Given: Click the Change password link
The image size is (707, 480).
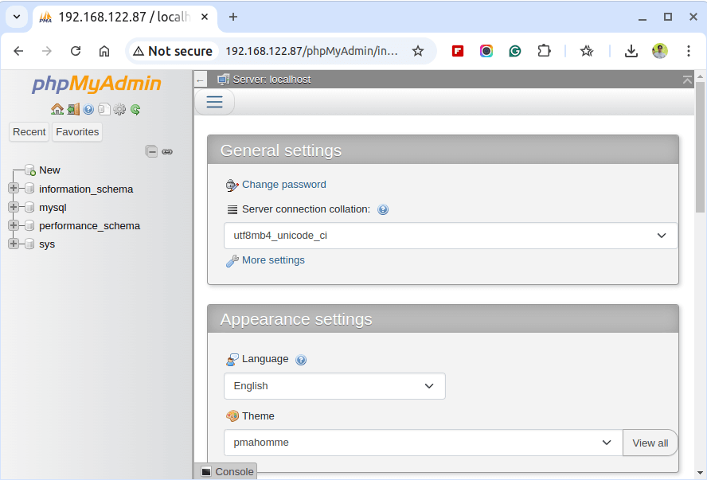Looking at the screenshot, I should [283, 185].
